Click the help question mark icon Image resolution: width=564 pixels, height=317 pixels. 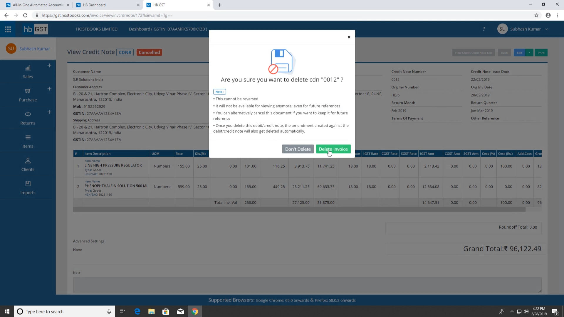click(484, 29)
